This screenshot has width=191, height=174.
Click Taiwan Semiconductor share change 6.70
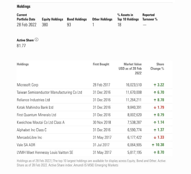pyautogui.click(x=161, y=92)
